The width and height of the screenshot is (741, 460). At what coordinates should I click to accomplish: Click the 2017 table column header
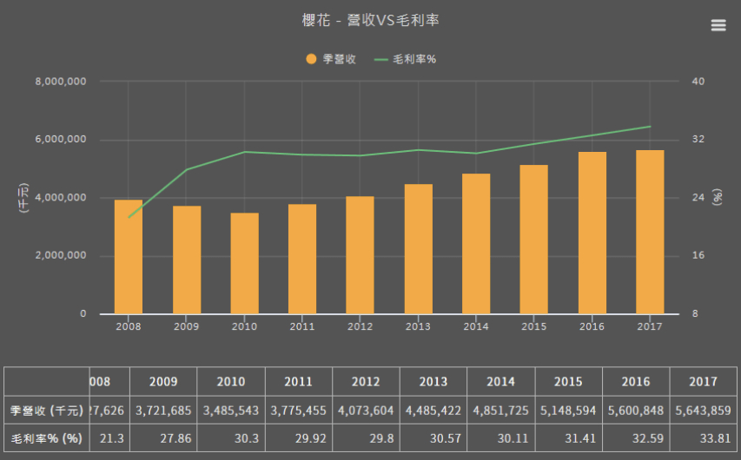703,382
